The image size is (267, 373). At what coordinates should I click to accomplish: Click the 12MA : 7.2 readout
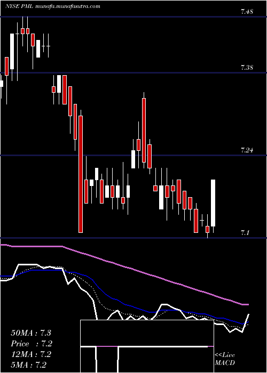31,354
